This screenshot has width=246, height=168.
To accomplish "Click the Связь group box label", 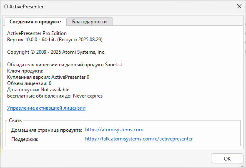I will pyautogui.click(x=15, y=120).
